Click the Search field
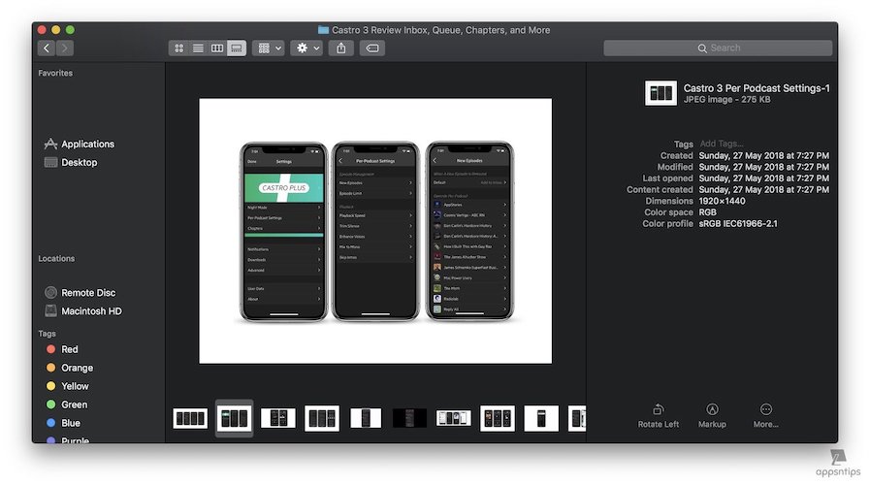Viewport: 870px width, 485px height. point(718,48)
